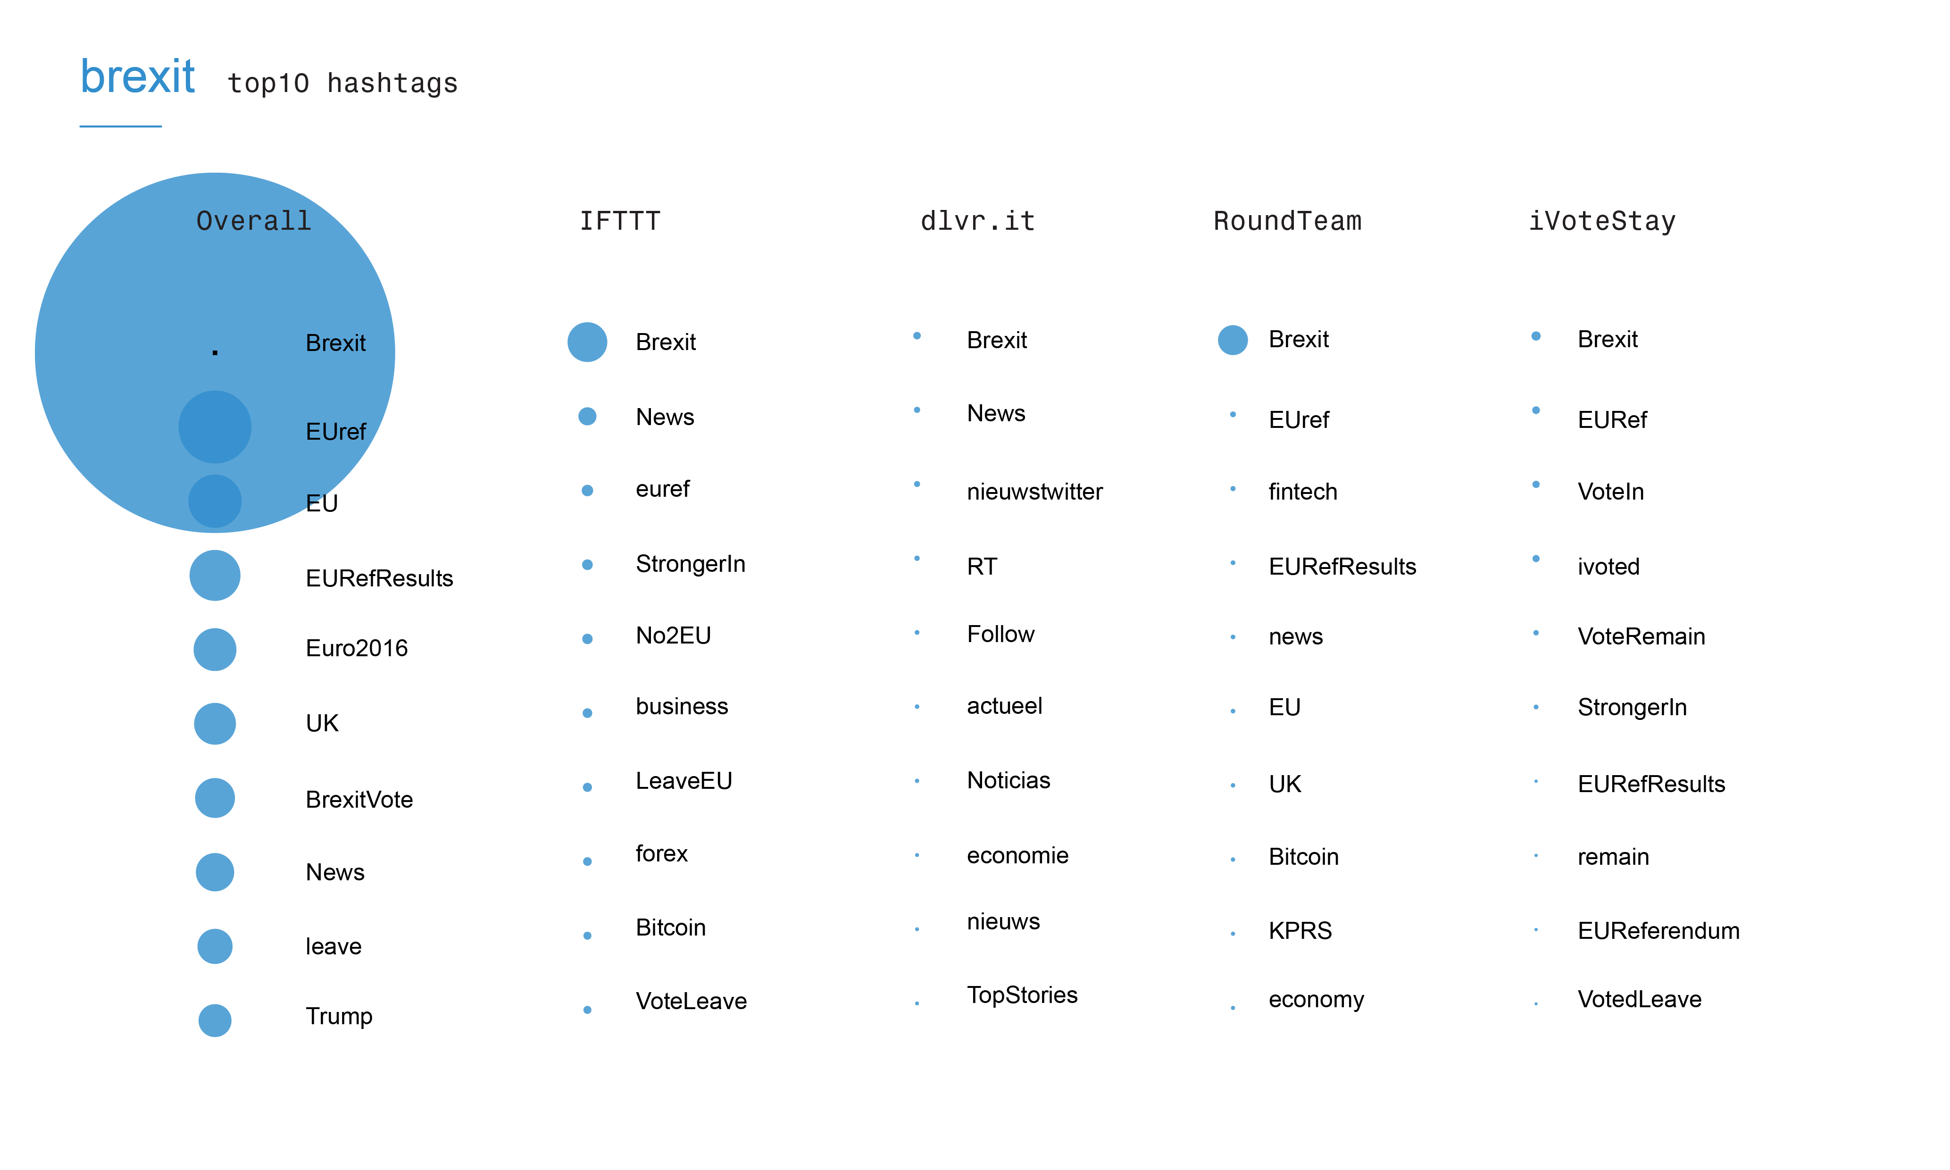This screenshot has height=1170, width=1950.
Task: Click the brexit title heading
Action: pos(138,76)
